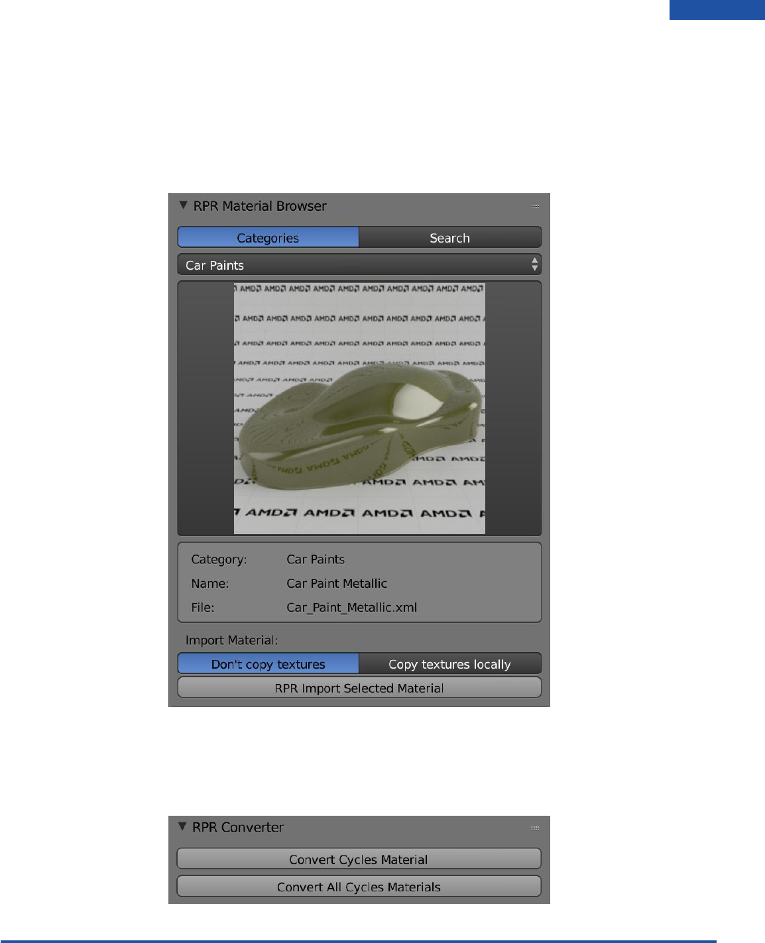
Task: Click RPR Material Browser panel drag grip
Action: (535, 207)
